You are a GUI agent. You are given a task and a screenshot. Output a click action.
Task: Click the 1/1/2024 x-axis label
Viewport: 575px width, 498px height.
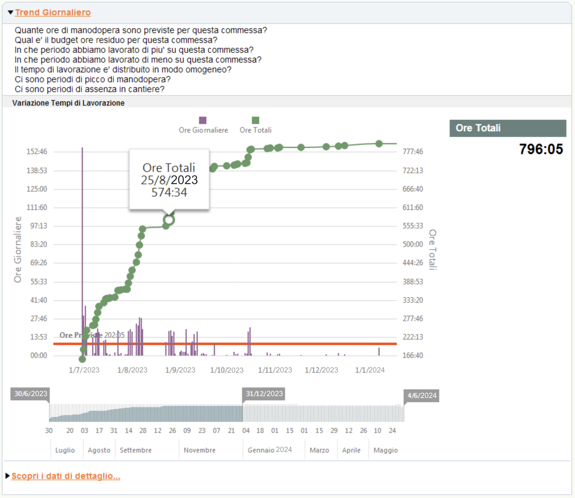click(370, 370)
